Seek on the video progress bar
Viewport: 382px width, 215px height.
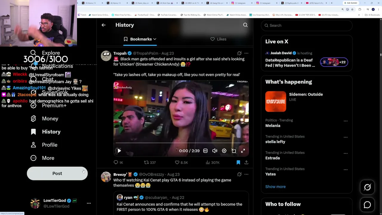tap(181, 143)
